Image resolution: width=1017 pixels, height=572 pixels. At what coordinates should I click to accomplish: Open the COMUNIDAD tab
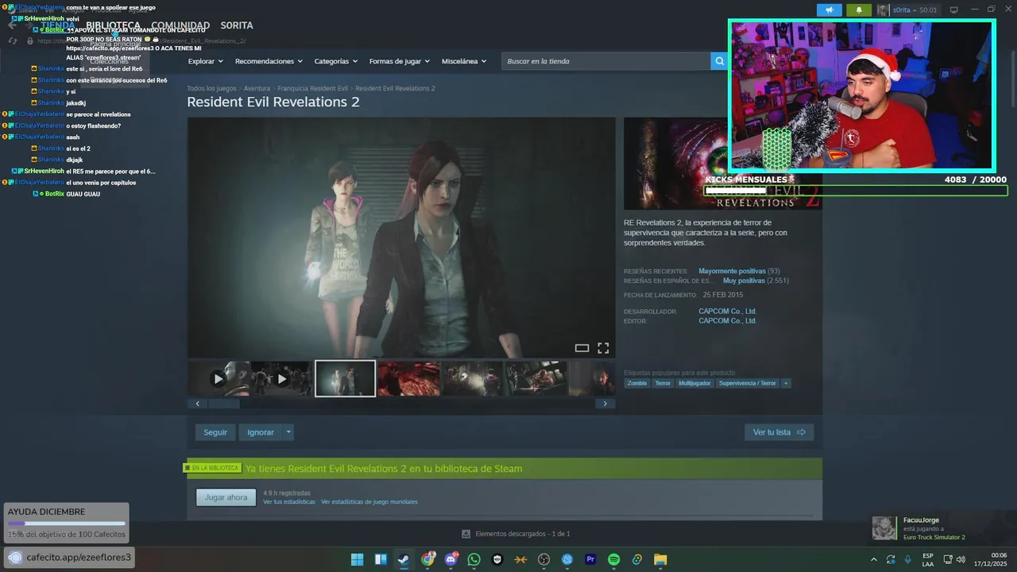click(180, 25)
